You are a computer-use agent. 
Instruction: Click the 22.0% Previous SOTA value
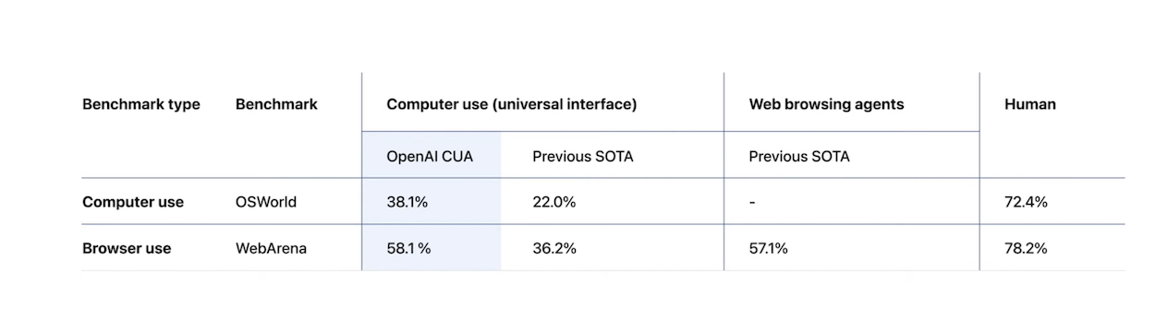(554, 202)
